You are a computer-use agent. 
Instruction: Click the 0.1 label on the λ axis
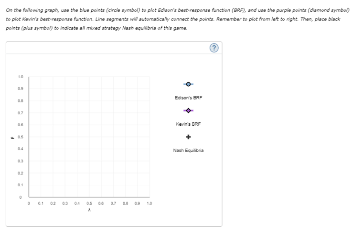pos(41,203)
